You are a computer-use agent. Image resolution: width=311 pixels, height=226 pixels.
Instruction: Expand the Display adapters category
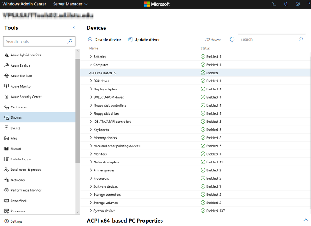[91, 89]
